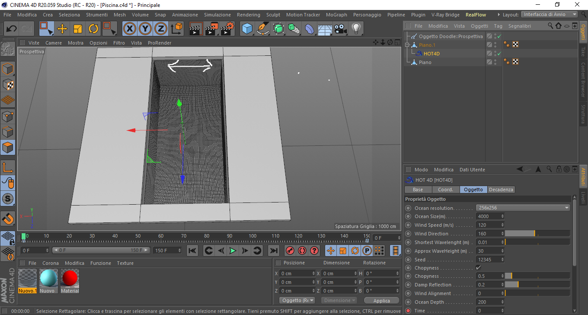This screenshot has height=315, width=588.
Task: Open the RealFlow menu
Action: pyautogui.click(x=476, y=15)
